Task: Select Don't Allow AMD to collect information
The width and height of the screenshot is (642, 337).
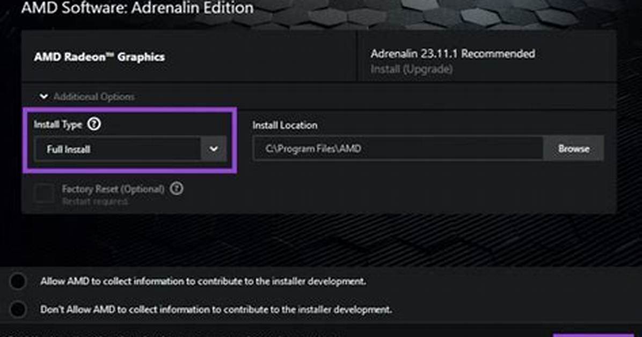Action: tap(18, 309)
